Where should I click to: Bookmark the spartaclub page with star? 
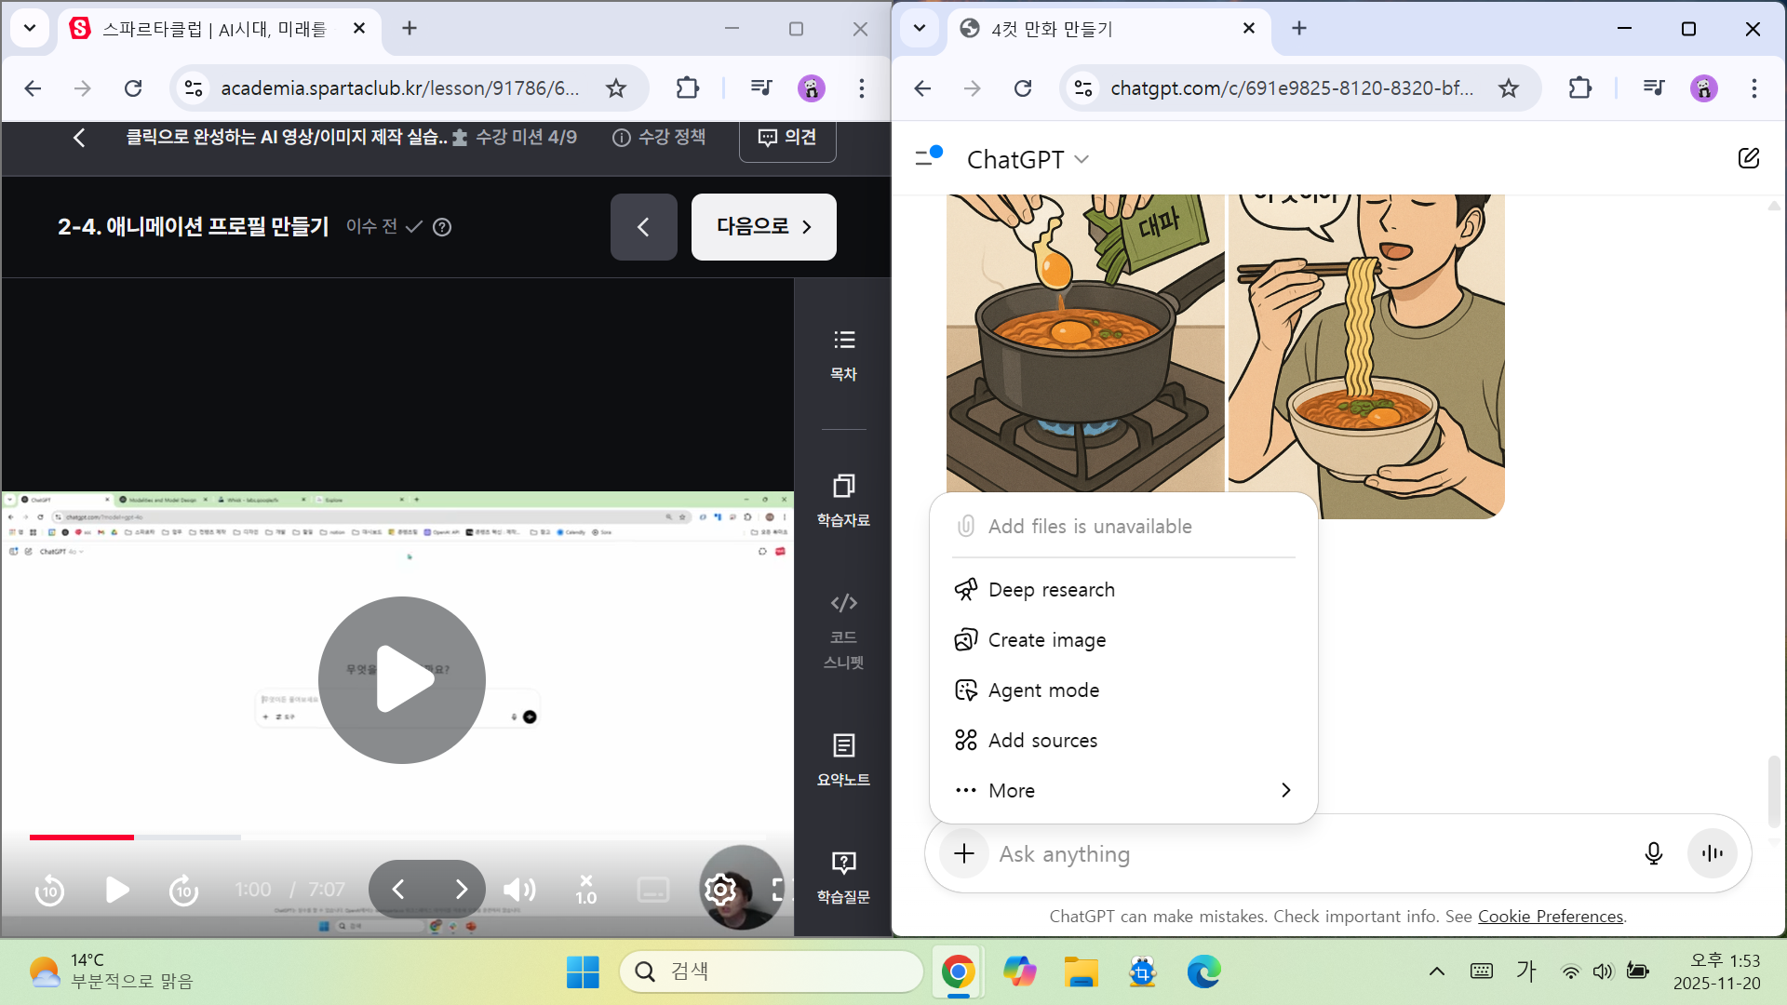(x=616, y=88)
